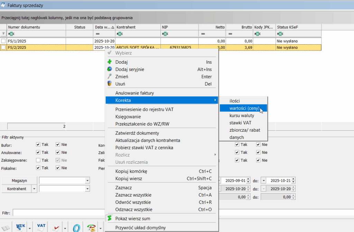
Task: Click the VAT register toolbar icon
Action: 41,227
